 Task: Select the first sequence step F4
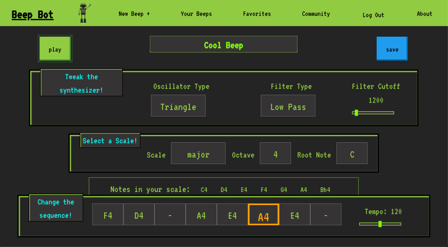click(108, 214)
